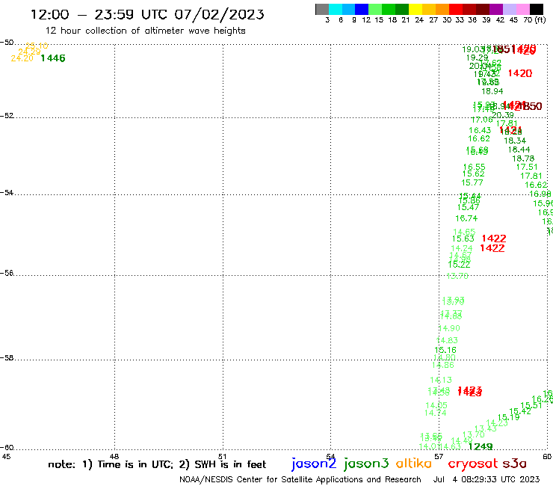Screen dimensions: 553x486
Task: Click the dark green time label '1249'
Action: point(481,447)
